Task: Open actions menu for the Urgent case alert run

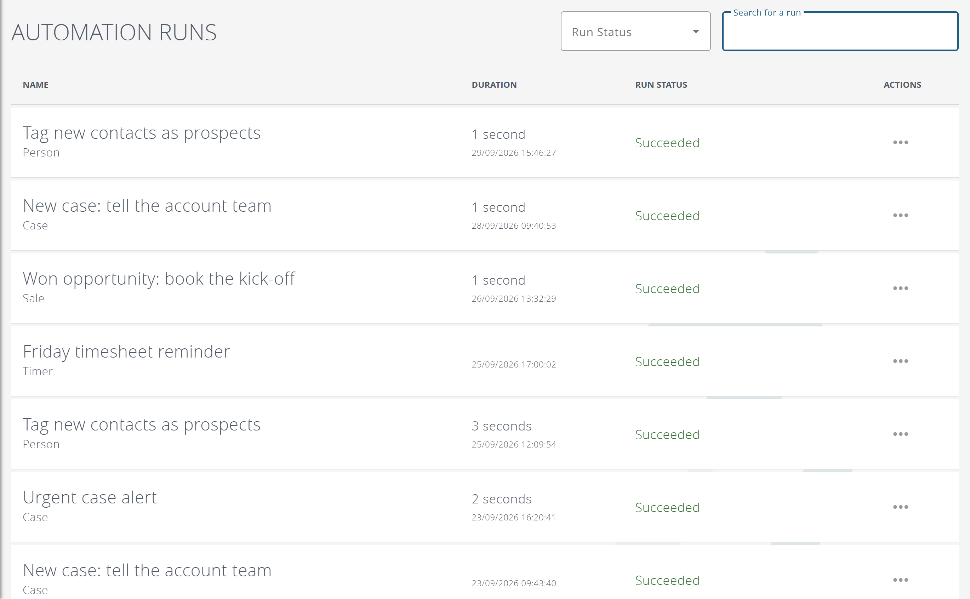Action: [x=900, y=507]
